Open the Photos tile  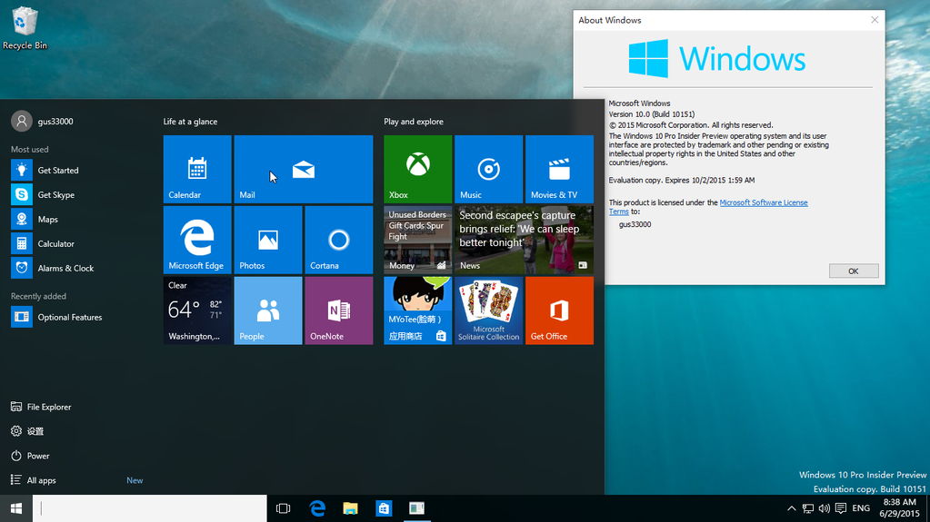267,240
